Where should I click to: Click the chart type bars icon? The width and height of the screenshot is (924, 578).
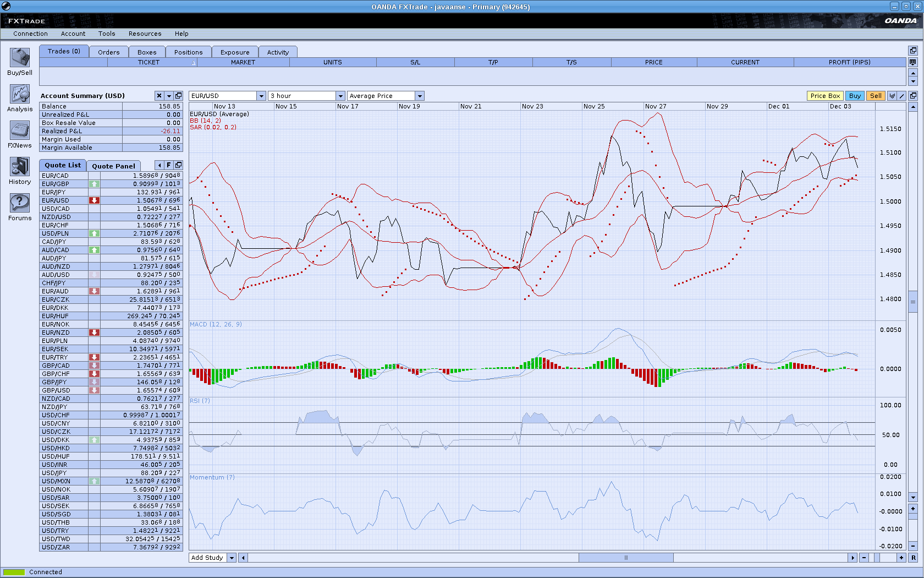click(892, 96)
